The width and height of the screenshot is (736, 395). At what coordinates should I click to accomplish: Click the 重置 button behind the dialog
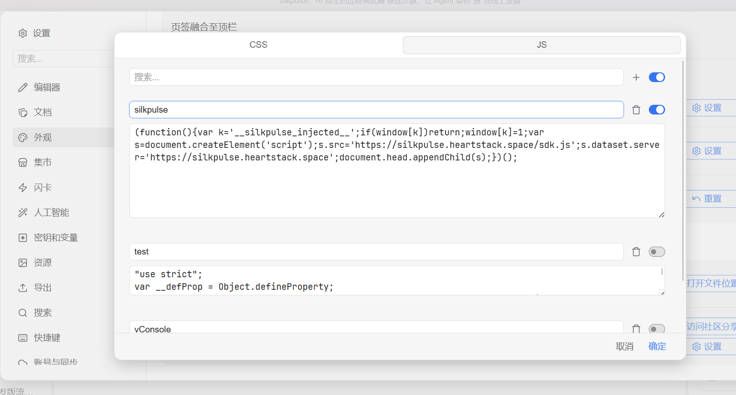[x=711, y=198]
